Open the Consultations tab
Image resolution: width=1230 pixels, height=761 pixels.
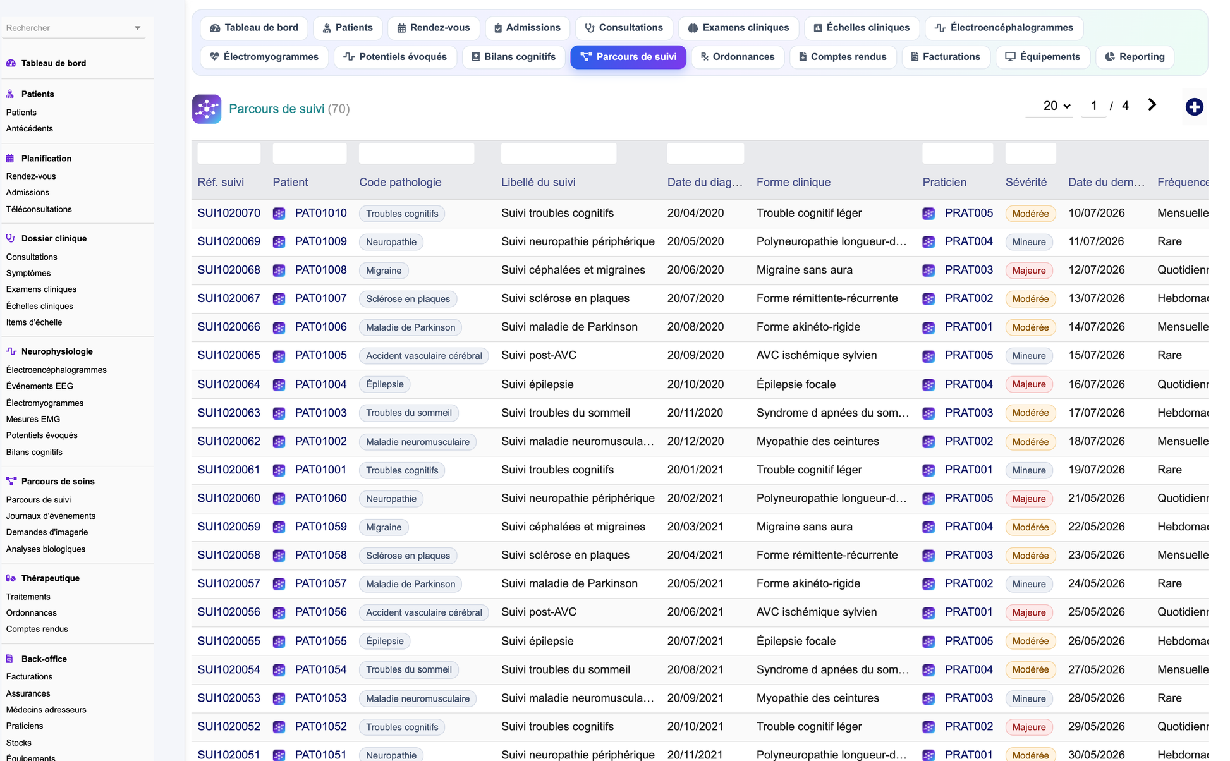[624, 28]
